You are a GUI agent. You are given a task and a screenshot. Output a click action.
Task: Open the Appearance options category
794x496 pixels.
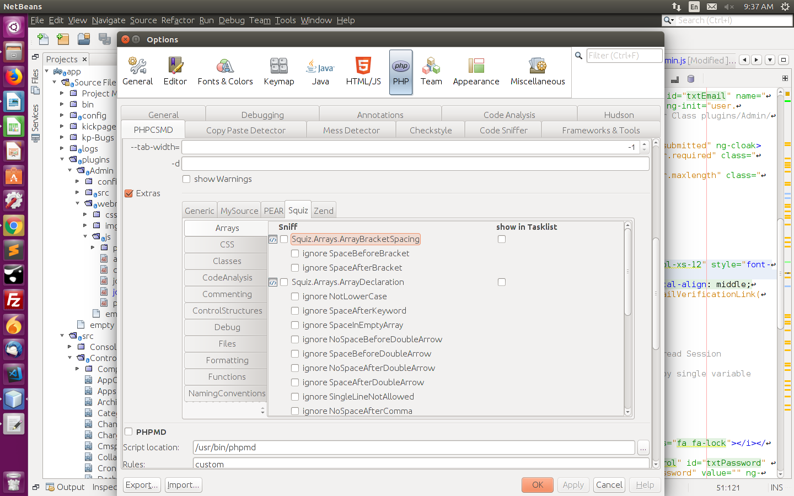[476, 72]
